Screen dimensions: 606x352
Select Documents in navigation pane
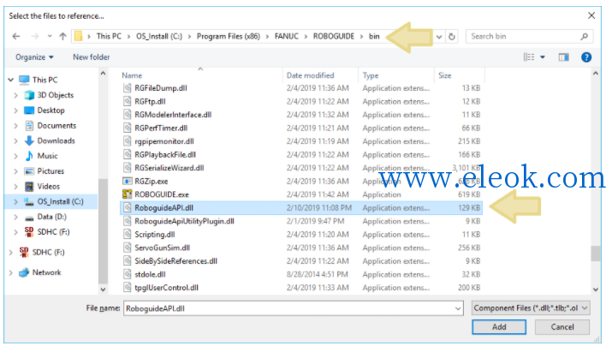pyautogui.click(x=56, y=126)
